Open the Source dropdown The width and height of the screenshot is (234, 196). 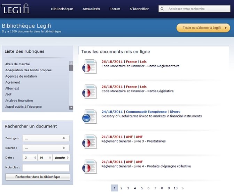(x=46, y=148)
